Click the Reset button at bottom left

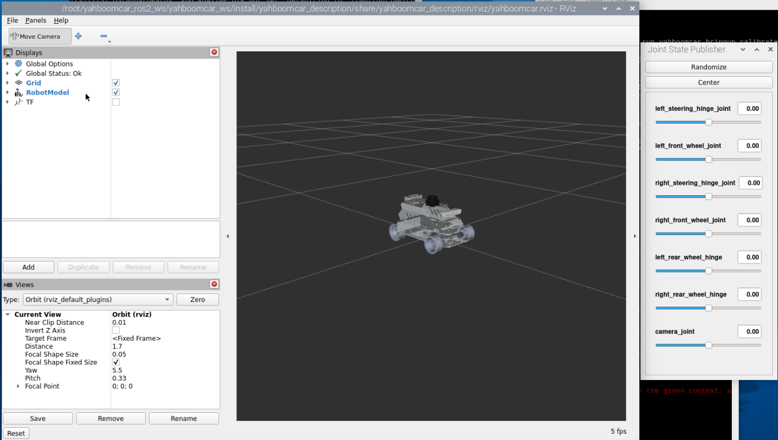coord(16,433)
